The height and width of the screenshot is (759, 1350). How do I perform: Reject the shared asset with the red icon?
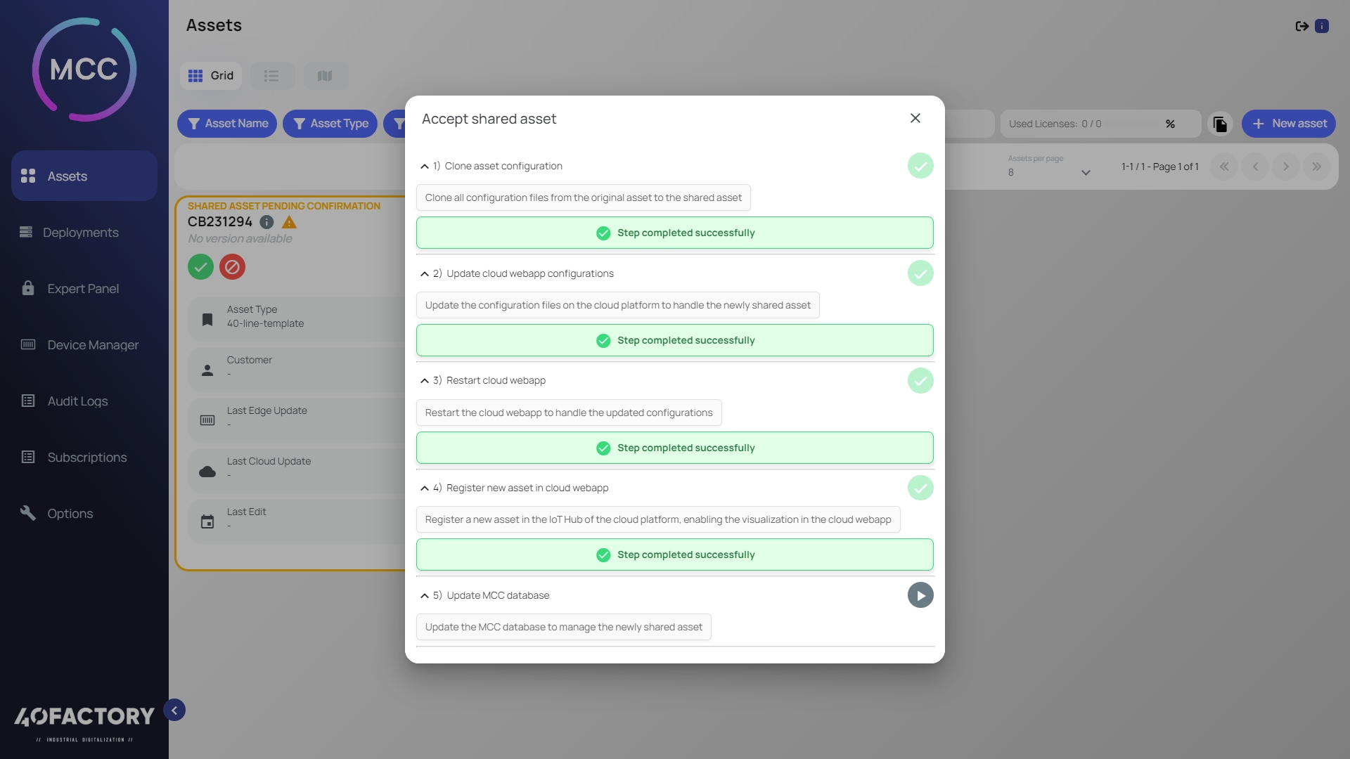(232, 267)
